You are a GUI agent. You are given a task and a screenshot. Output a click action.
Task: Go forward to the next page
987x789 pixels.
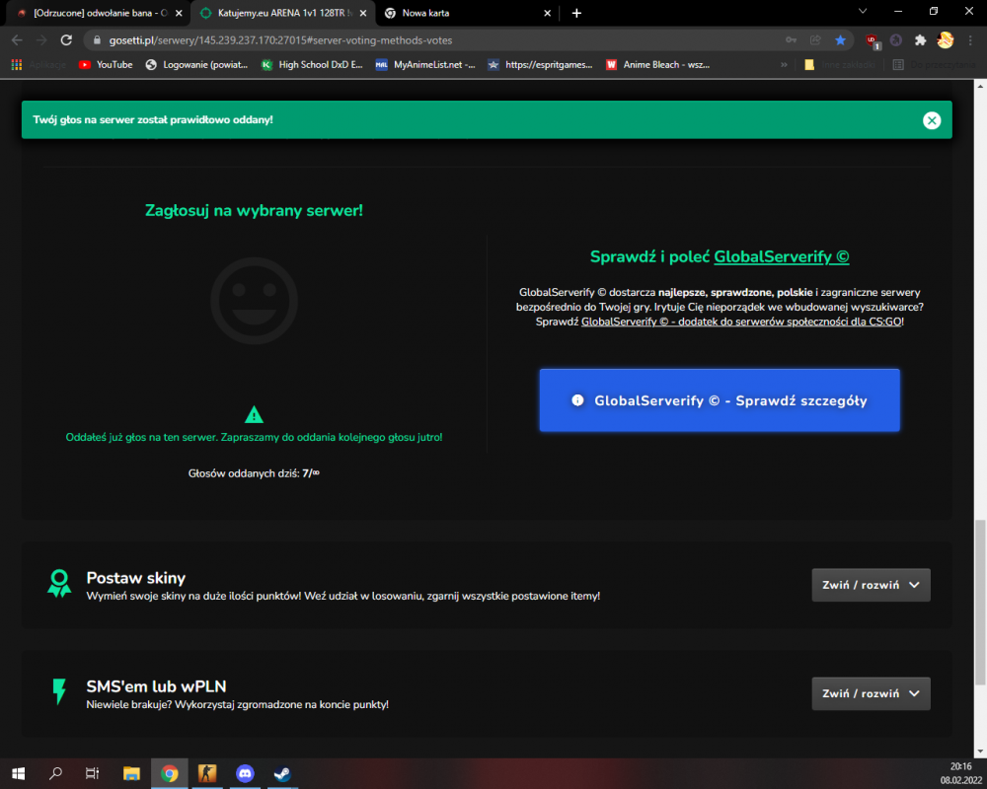coord(41,40)
